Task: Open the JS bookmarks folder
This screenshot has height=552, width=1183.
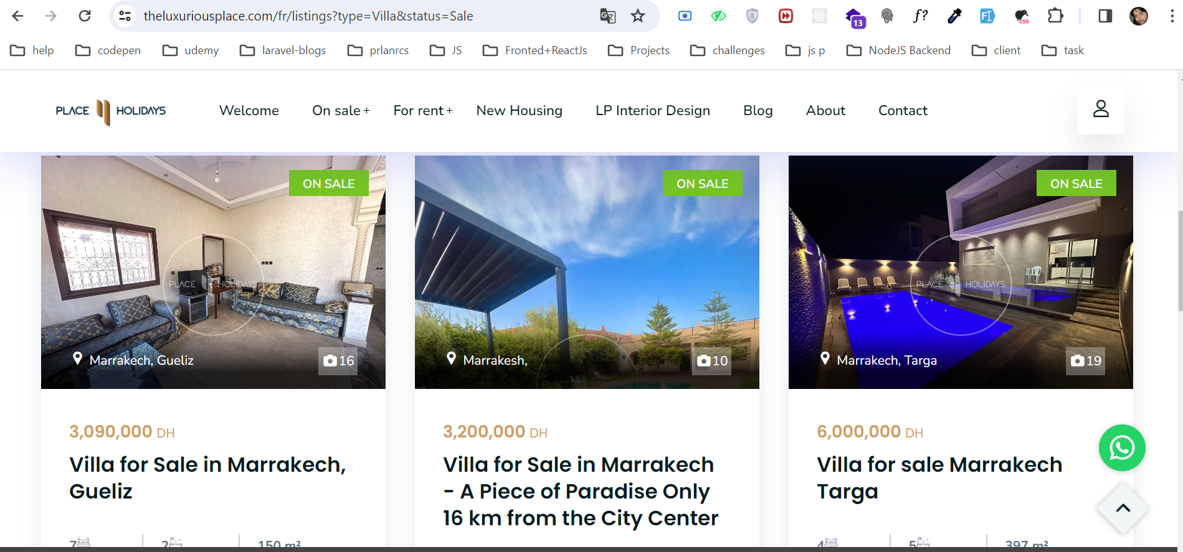Action: pos(446,50)
